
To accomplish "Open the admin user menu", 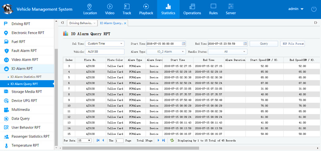I will coord(296,9).
